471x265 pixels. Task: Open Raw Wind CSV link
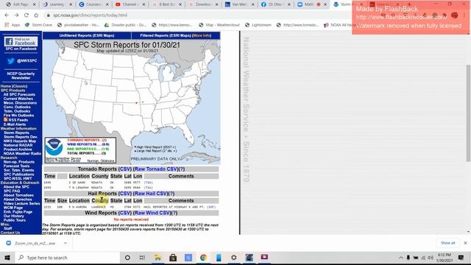(152, 213)
